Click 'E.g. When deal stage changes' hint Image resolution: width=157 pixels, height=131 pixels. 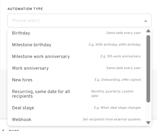[117, 108]
